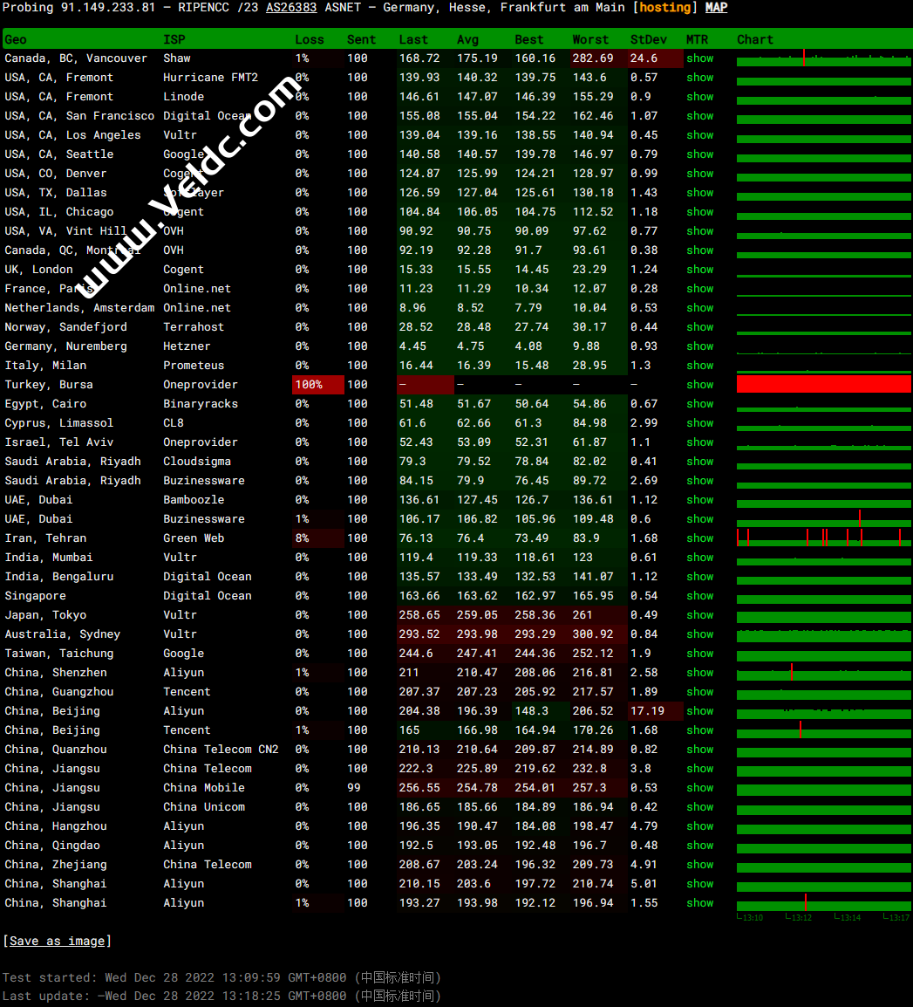
Task: Click the China Unicom ISP cell
Action: (204, 807)
